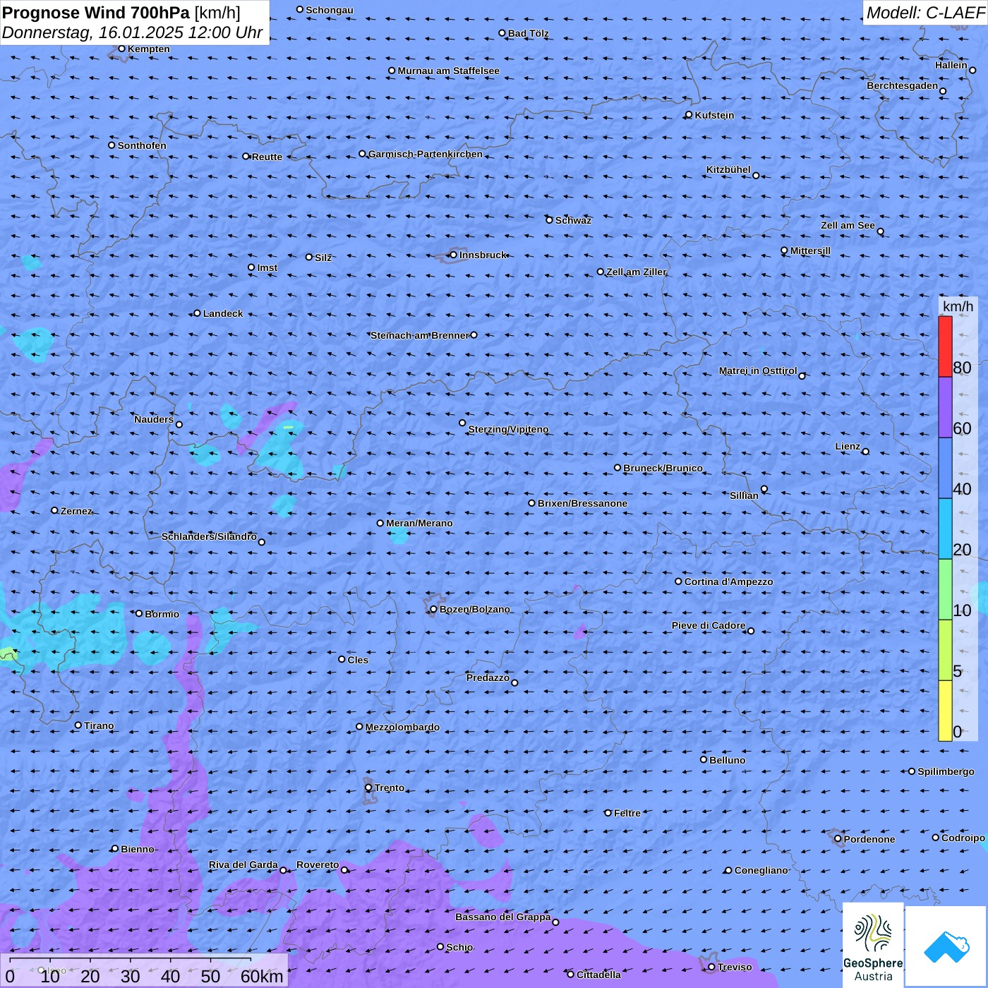Click the Reutte label

coord(267,157)
